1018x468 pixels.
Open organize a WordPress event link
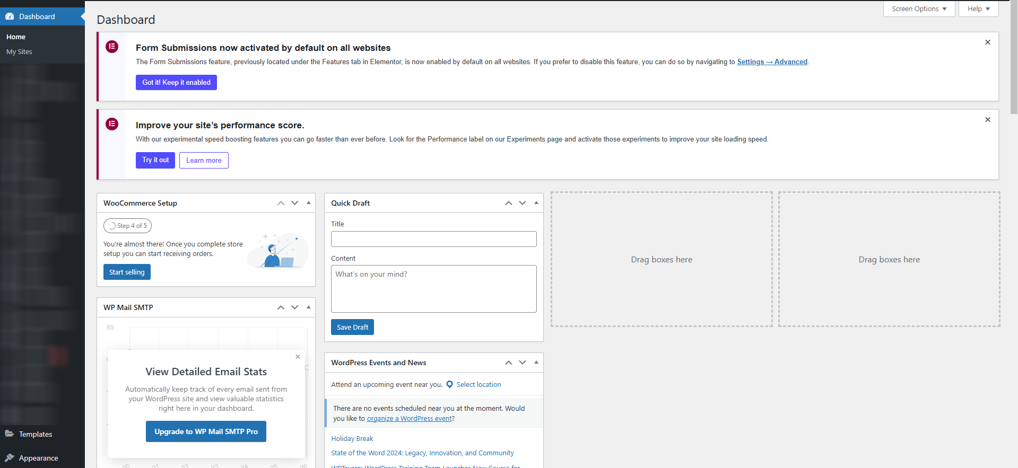[x=409, y=419]
